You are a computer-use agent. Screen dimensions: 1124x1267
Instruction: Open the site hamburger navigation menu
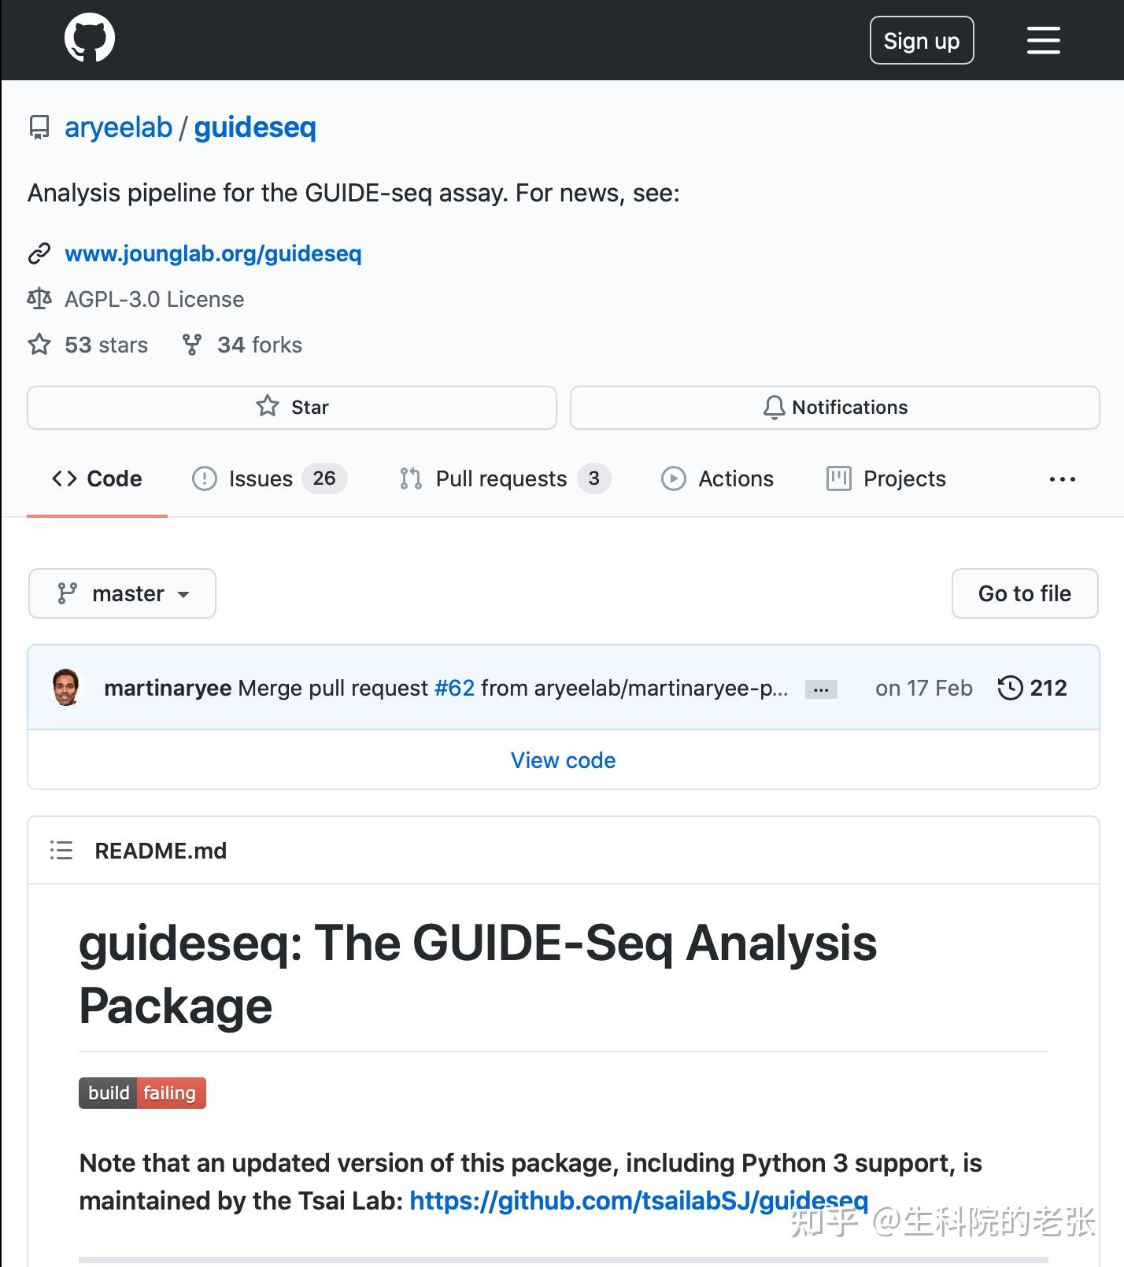point(1043,39)
